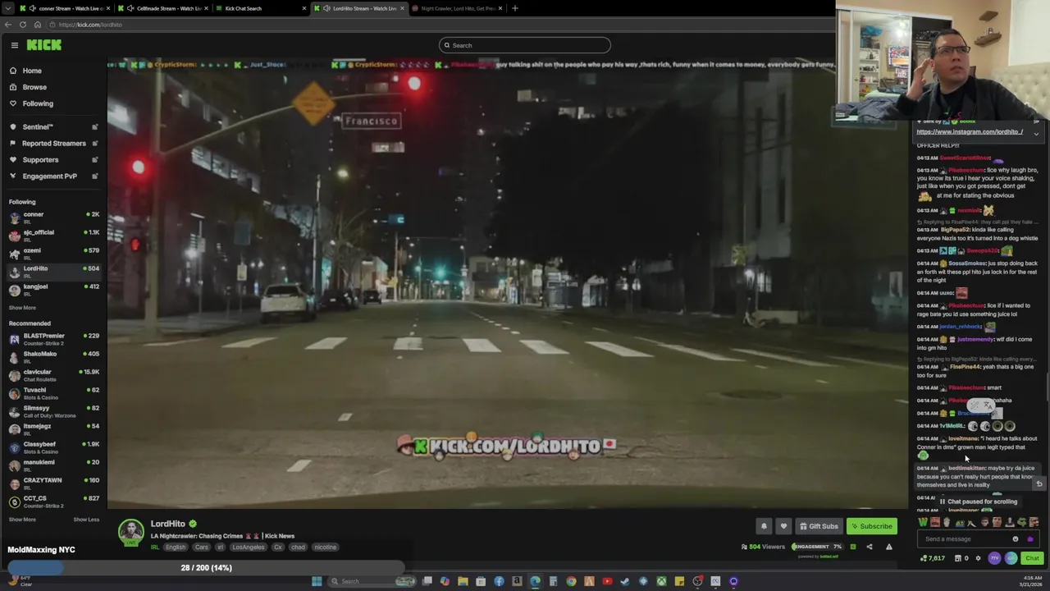The height and width of the screenshot is (591, 1050).
Task: Send message with the Chat button
Action: pos(1032,558)
